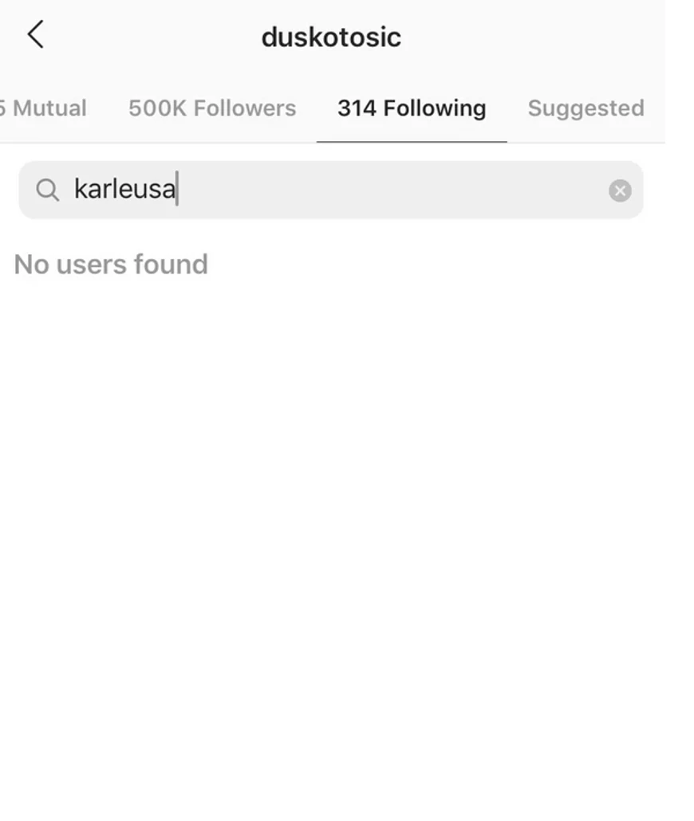Click the word karleusa in search box
This screenshot has height=821, width=694.
[124, 190]
